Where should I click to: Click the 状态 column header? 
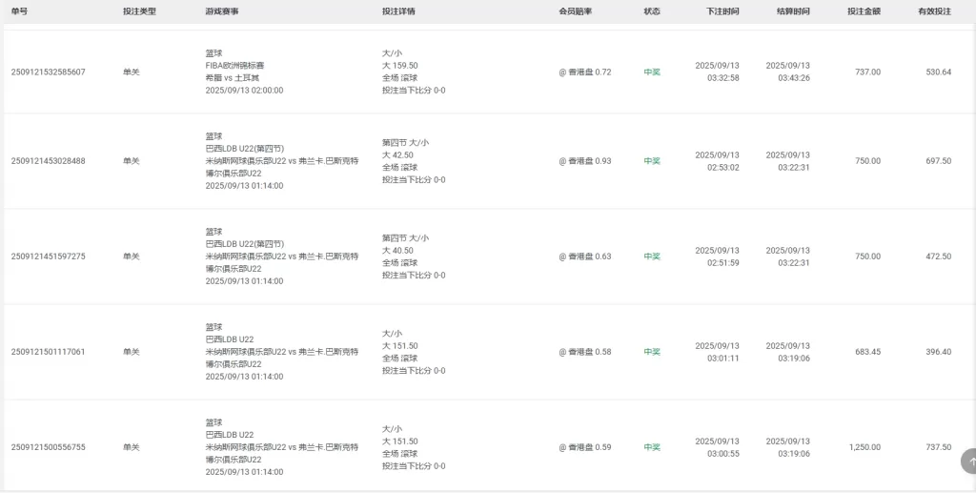point(652,11)
